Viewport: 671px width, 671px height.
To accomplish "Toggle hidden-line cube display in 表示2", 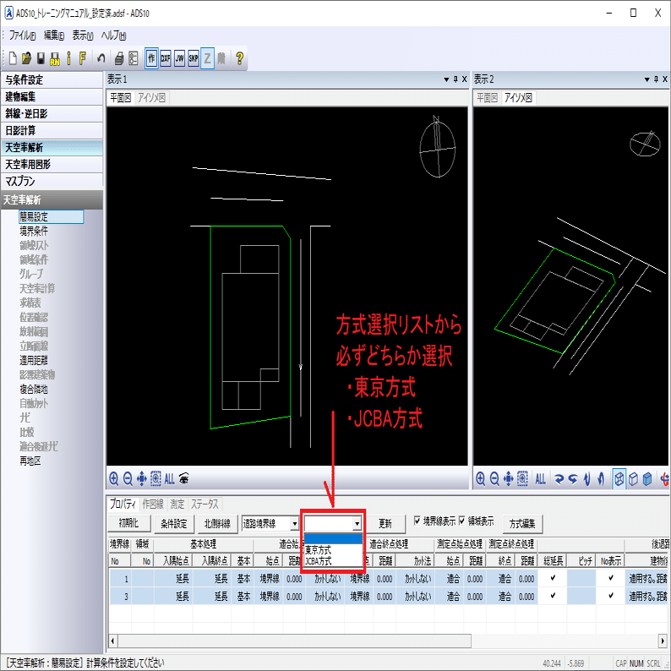I will point(634,479).
